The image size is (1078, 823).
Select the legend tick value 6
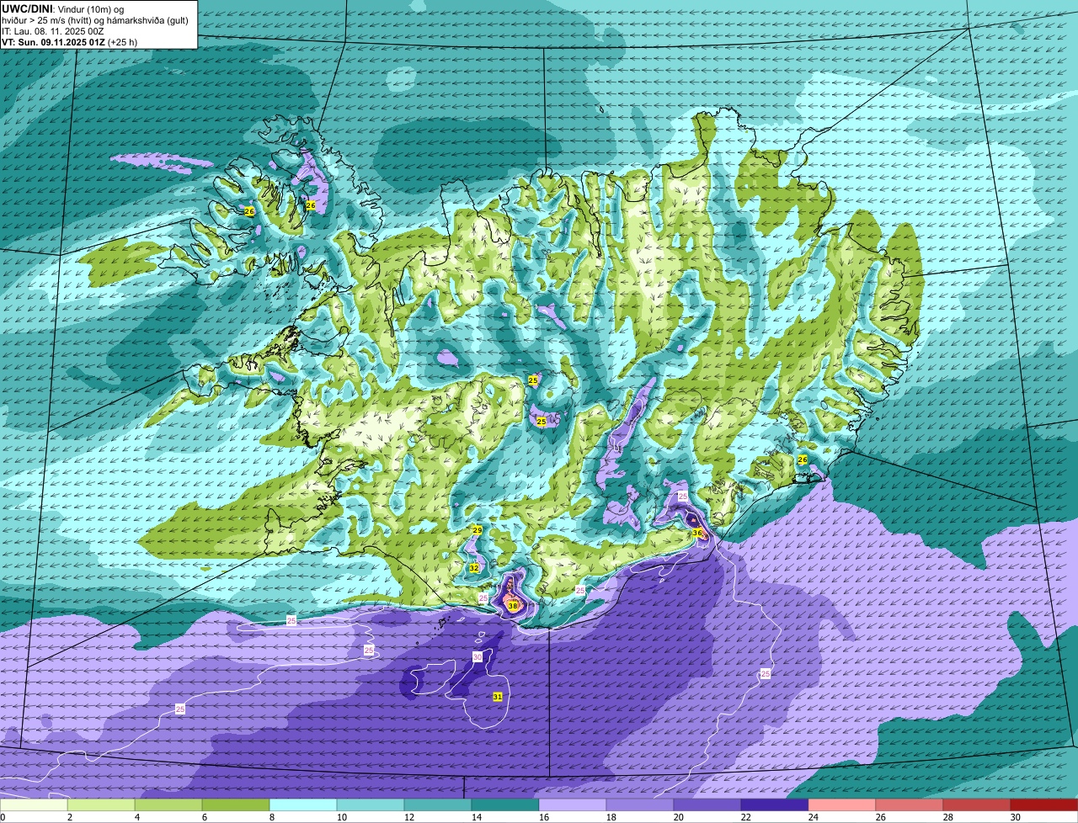[x=205, y=817]
